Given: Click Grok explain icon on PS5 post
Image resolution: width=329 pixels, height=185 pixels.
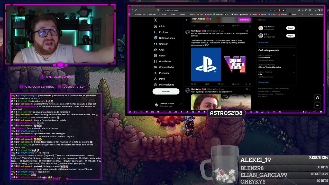Looking at the screenshot, I should pyautogui.click(x=247, y=31).
